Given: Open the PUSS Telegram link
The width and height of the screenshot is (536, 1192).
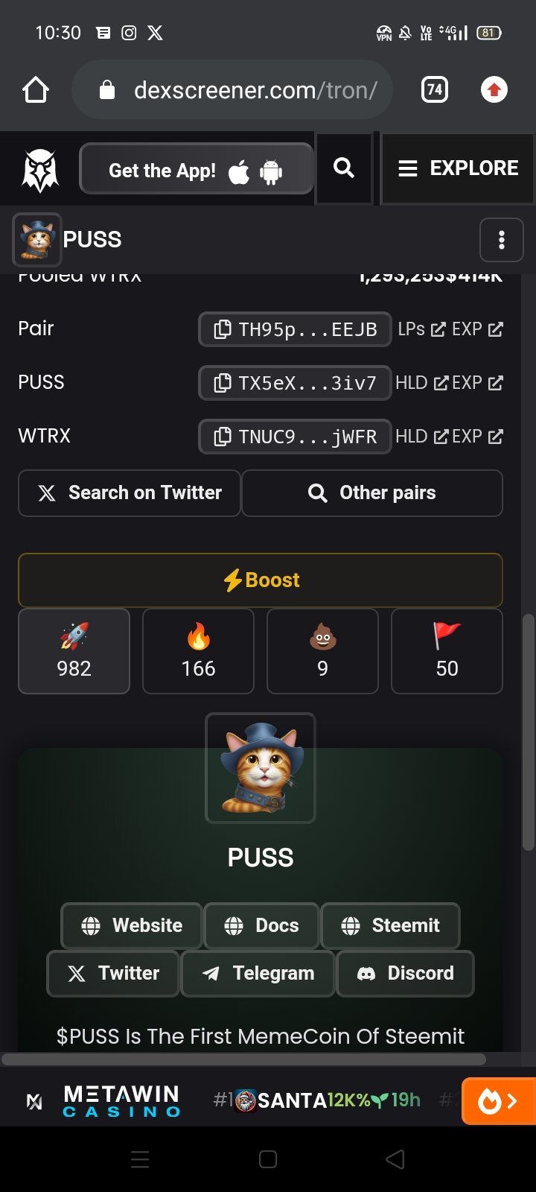Looking at the screenshot, I should tap(258, 974).
